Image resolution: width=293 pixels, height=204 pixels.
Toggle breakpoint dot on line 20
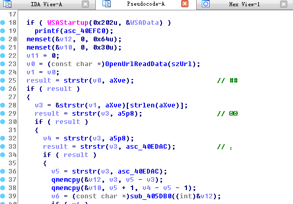click(3, 39)
